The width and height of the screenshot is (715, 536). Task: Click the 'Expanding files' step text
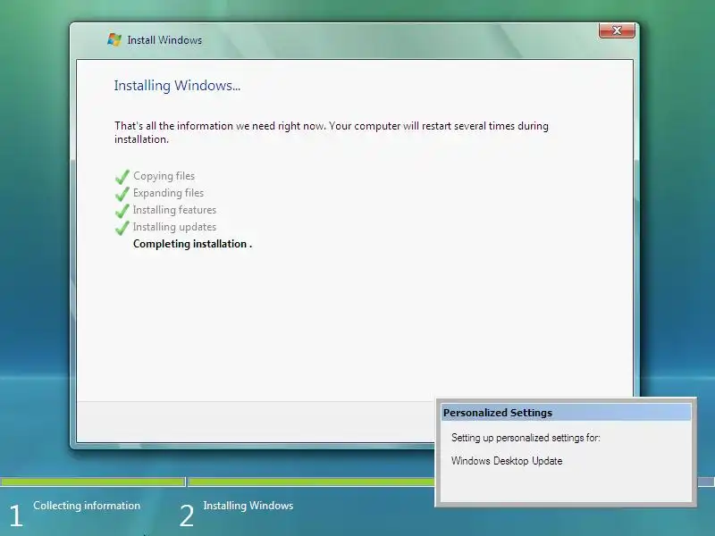coord(168,193)
